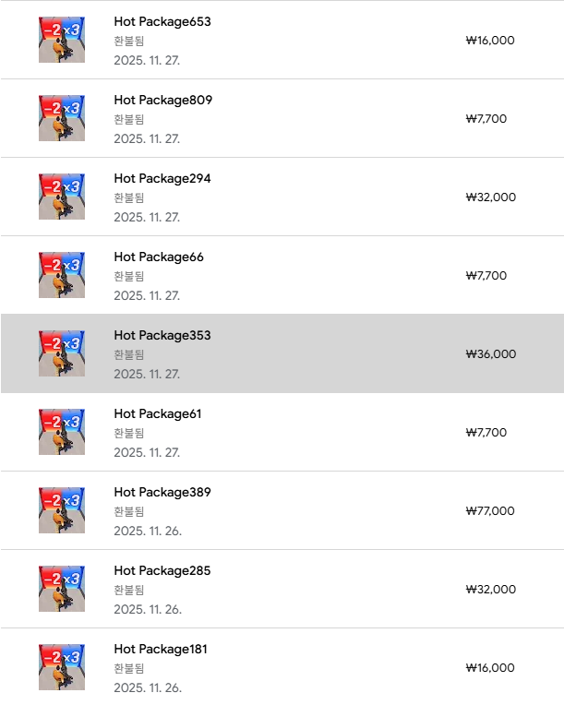The width and height of the screenshot is (564, 705).
Task: Click the Hot Package294 game icon
Action: tap(62, 197)
